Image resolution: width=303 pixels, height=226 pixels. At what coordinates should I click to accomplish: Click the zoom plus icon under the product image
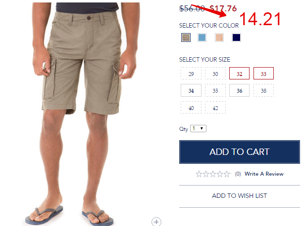pos(156,222)
